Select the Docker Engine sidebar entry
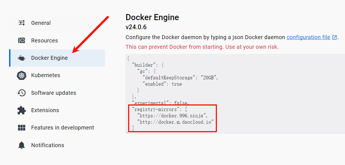 click(49, 58)
